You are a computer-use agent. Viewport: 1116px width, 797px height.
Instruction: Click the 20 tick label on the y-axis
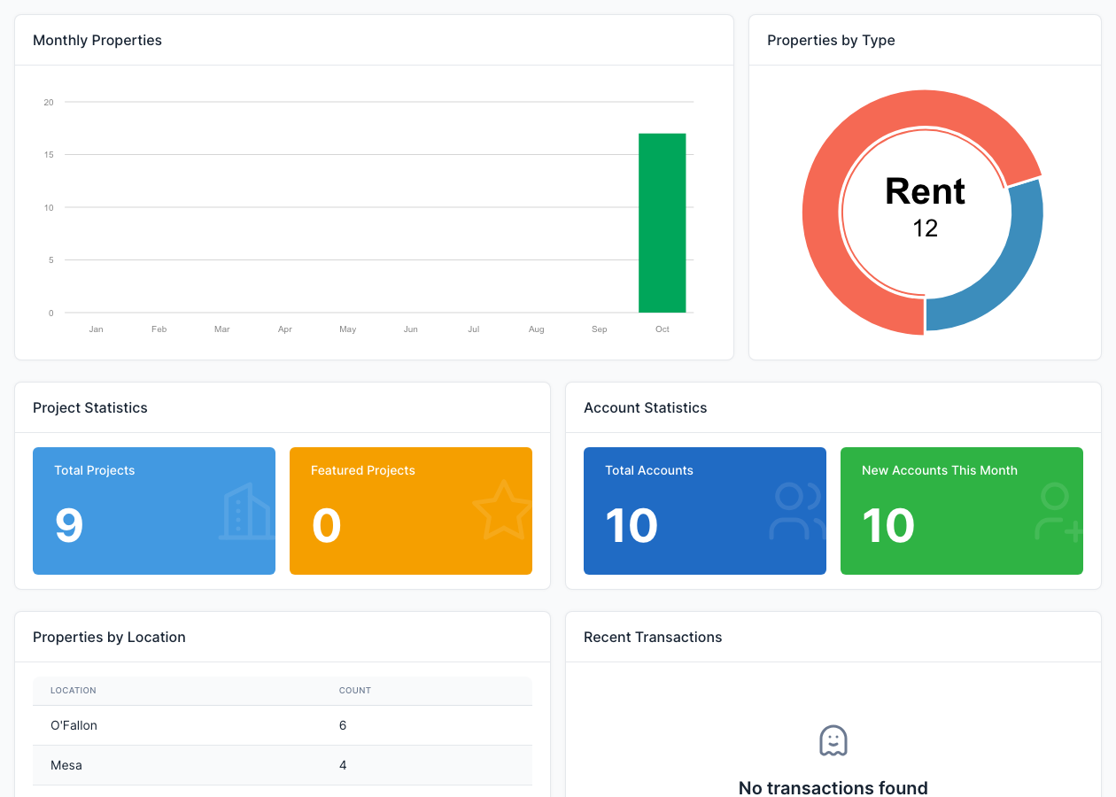point(49,103)
